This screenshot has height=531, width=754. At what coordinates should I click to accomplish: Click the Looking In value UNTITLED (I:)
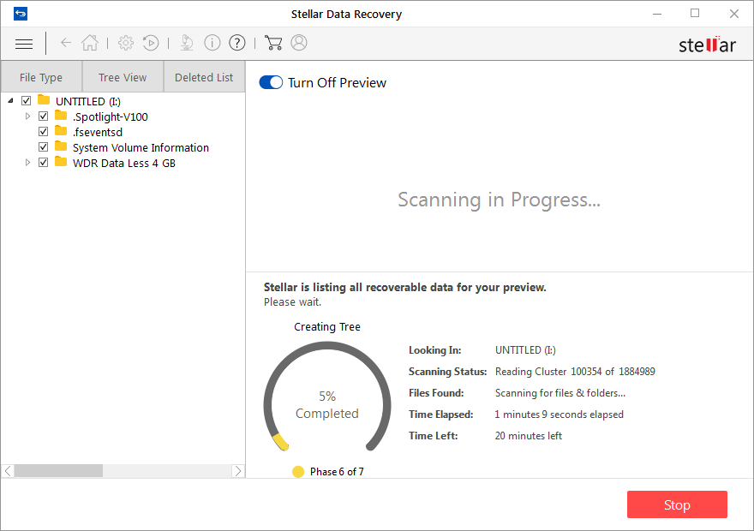pyautogui.click(x=525, y=350)
